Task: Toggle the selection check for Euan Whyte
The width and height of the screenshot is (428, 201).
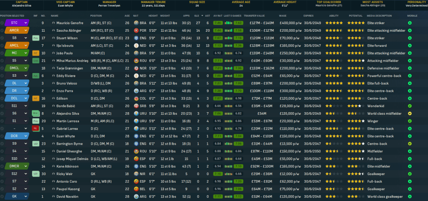Action: [x=2, y=136]
